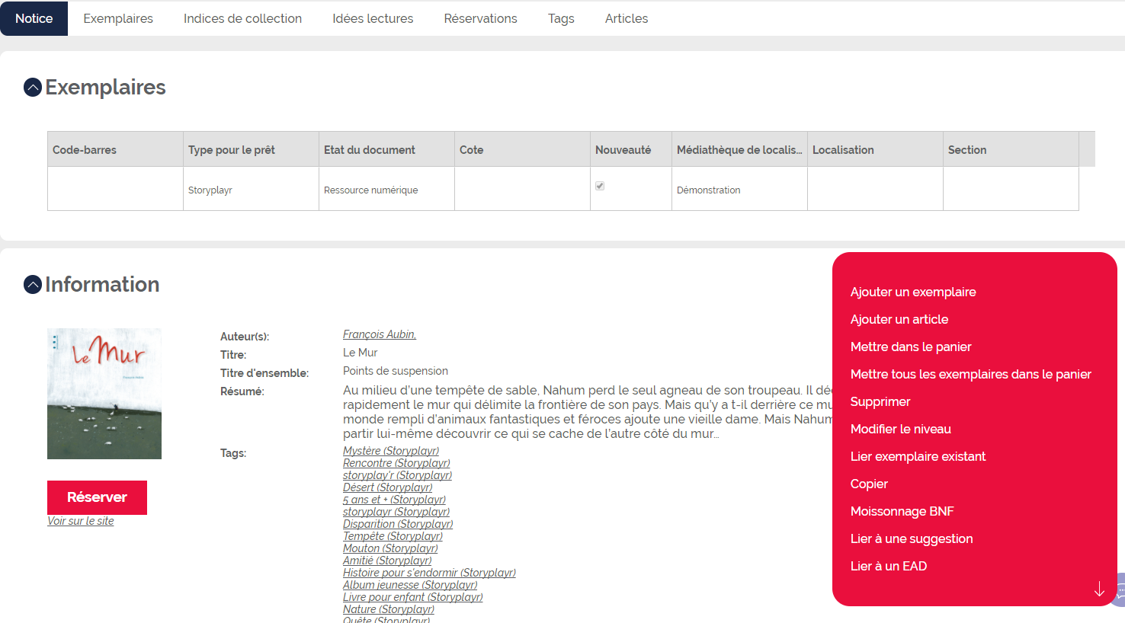This screenshot has width=1125, height=623.
Task: Choose Ajouter un article
Action: [899, 319]
